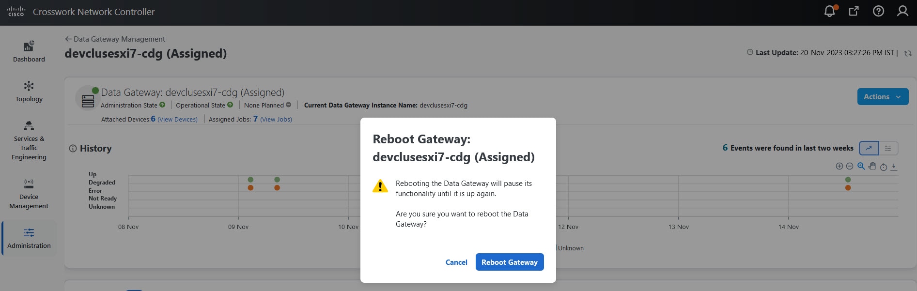This screenshot has width=917, height=291.
Task: Go back to Data Gateway Management
Action: 115,39
